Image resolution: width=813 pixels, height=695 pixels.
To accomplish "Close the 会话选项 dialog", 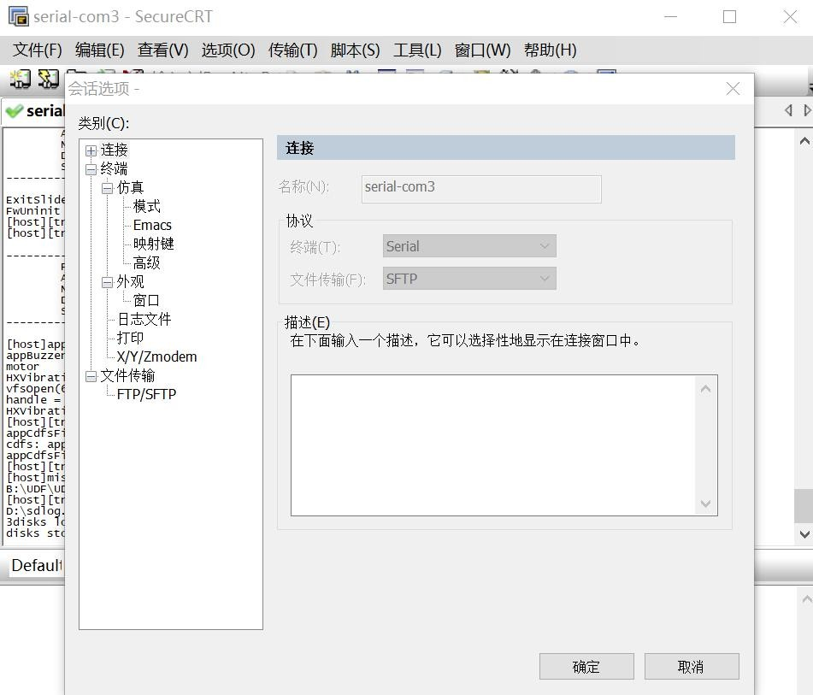I will point(733,89).
